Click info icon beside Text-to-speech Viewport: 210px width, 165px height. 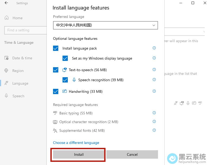pyautogui.click(x=154, y=70)
